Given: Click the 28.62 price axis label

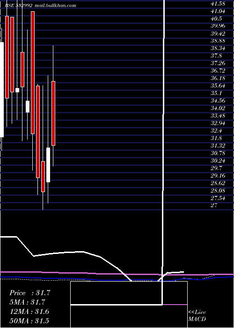Looking at the screenshot, I should 218,183.
